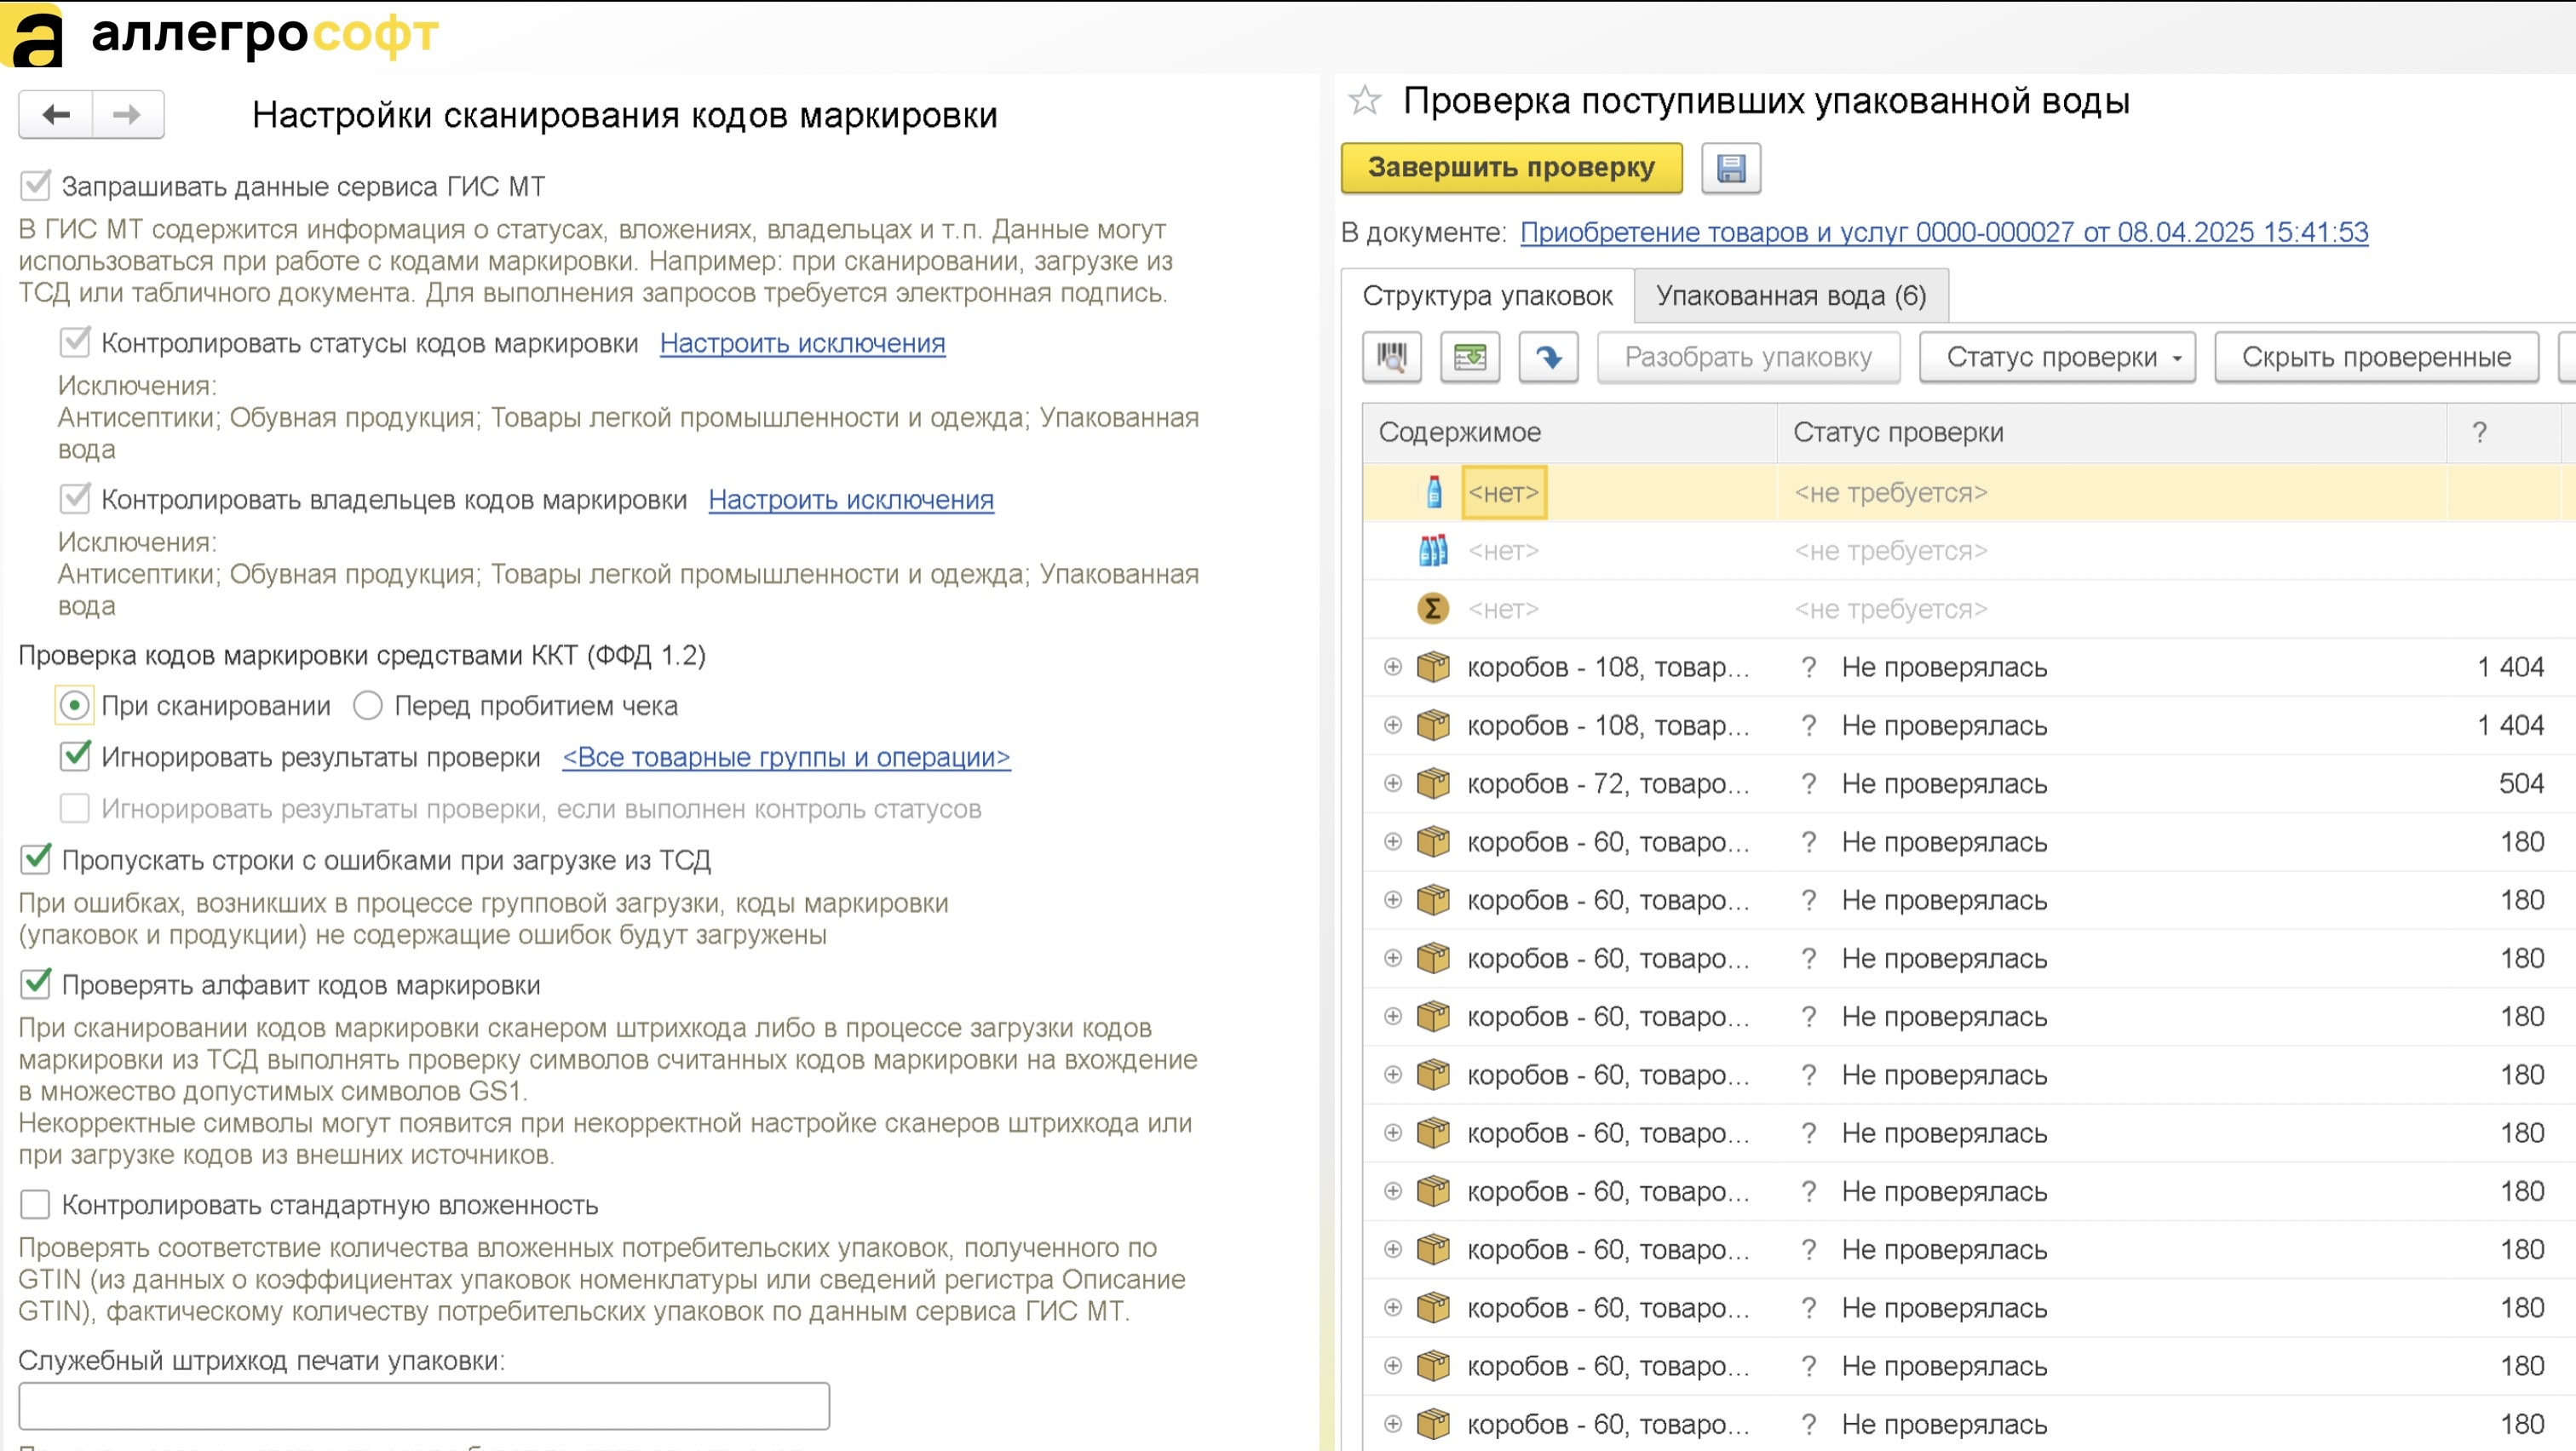Select highlighted '<нет>' cell in first row
Image resolution: width=2576 pixels, height=1451 pixels.
click(1504, 493)
